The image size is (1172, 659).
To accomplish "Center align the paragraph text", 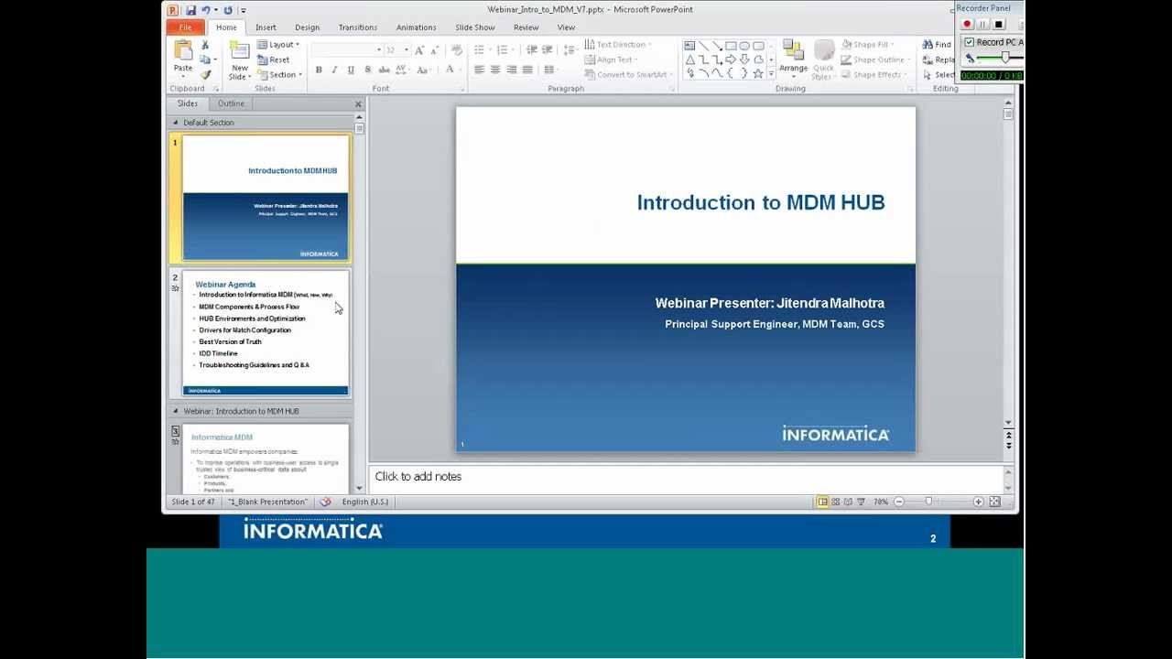I will click(x=495, y=70).
